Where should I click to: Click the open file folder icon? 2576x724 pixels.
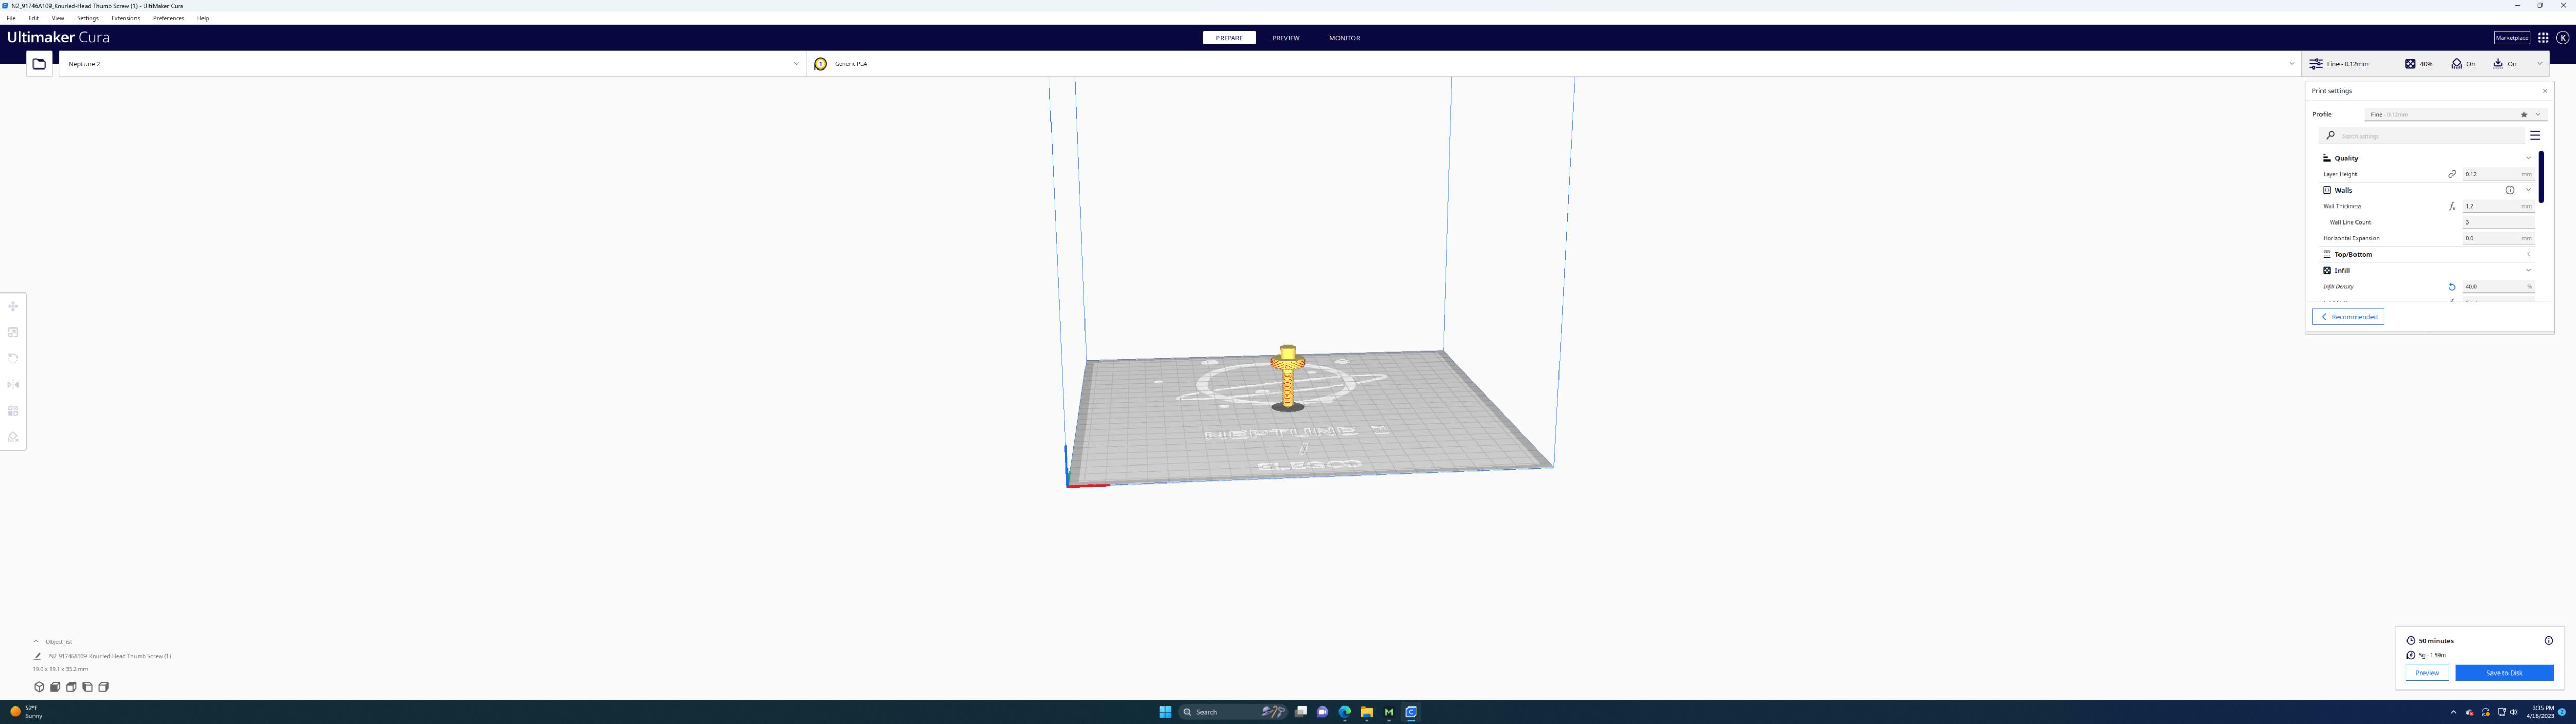click(39, 64)
